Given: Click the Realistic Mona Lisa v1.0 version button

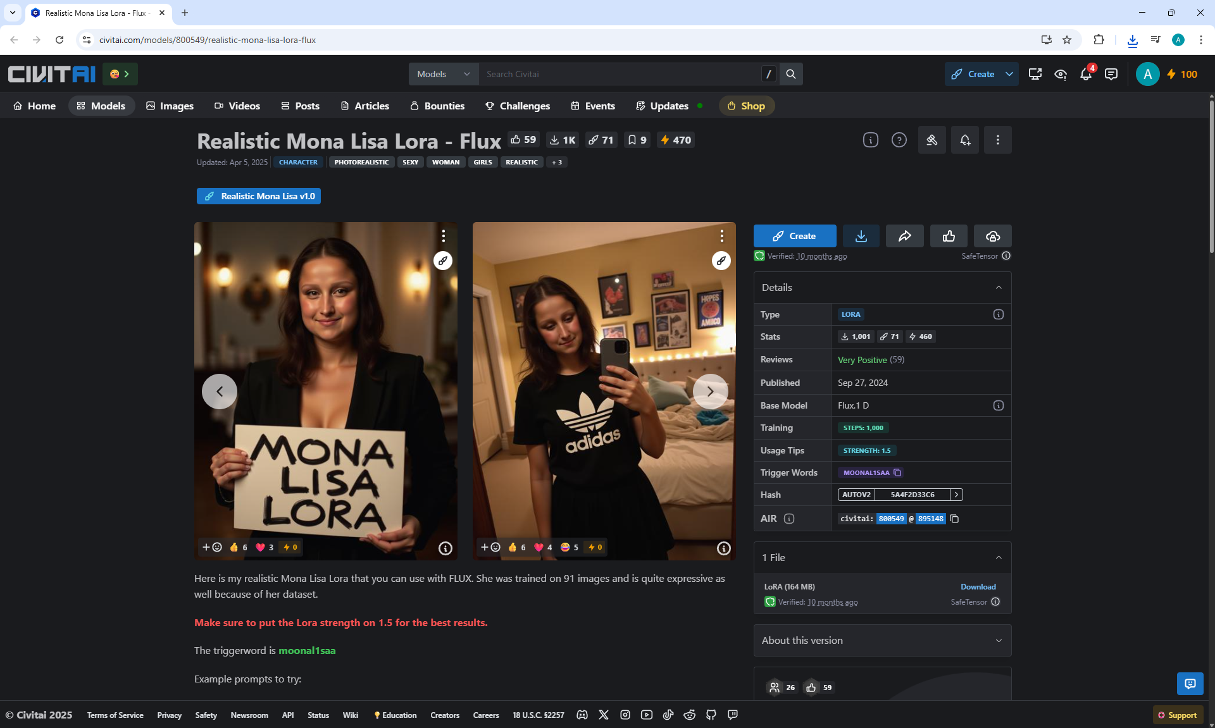Looking at the screenshot, I should point(259,196).
